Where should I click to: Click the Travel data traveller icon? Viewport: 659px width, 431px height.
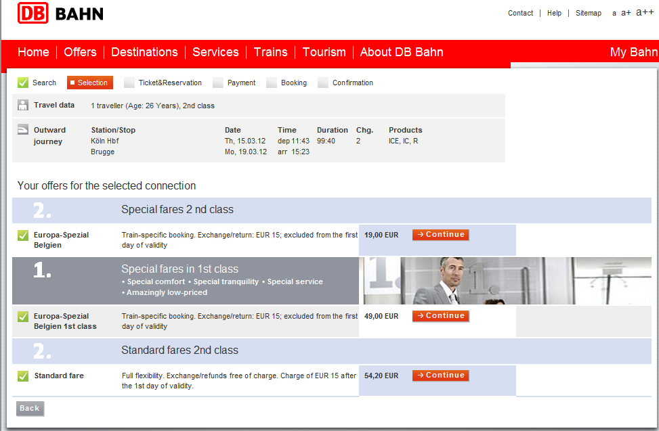point(23,105)
